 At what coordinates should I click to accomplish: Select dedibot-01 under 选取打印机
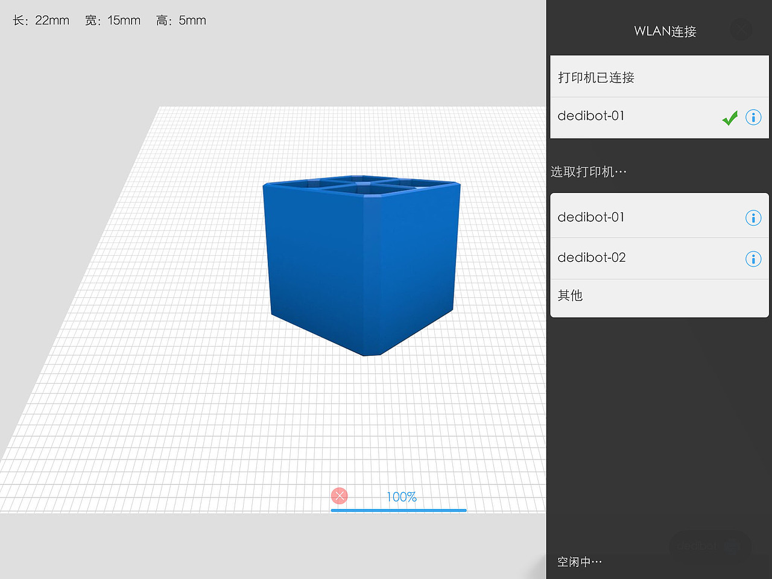click(659, 217)
